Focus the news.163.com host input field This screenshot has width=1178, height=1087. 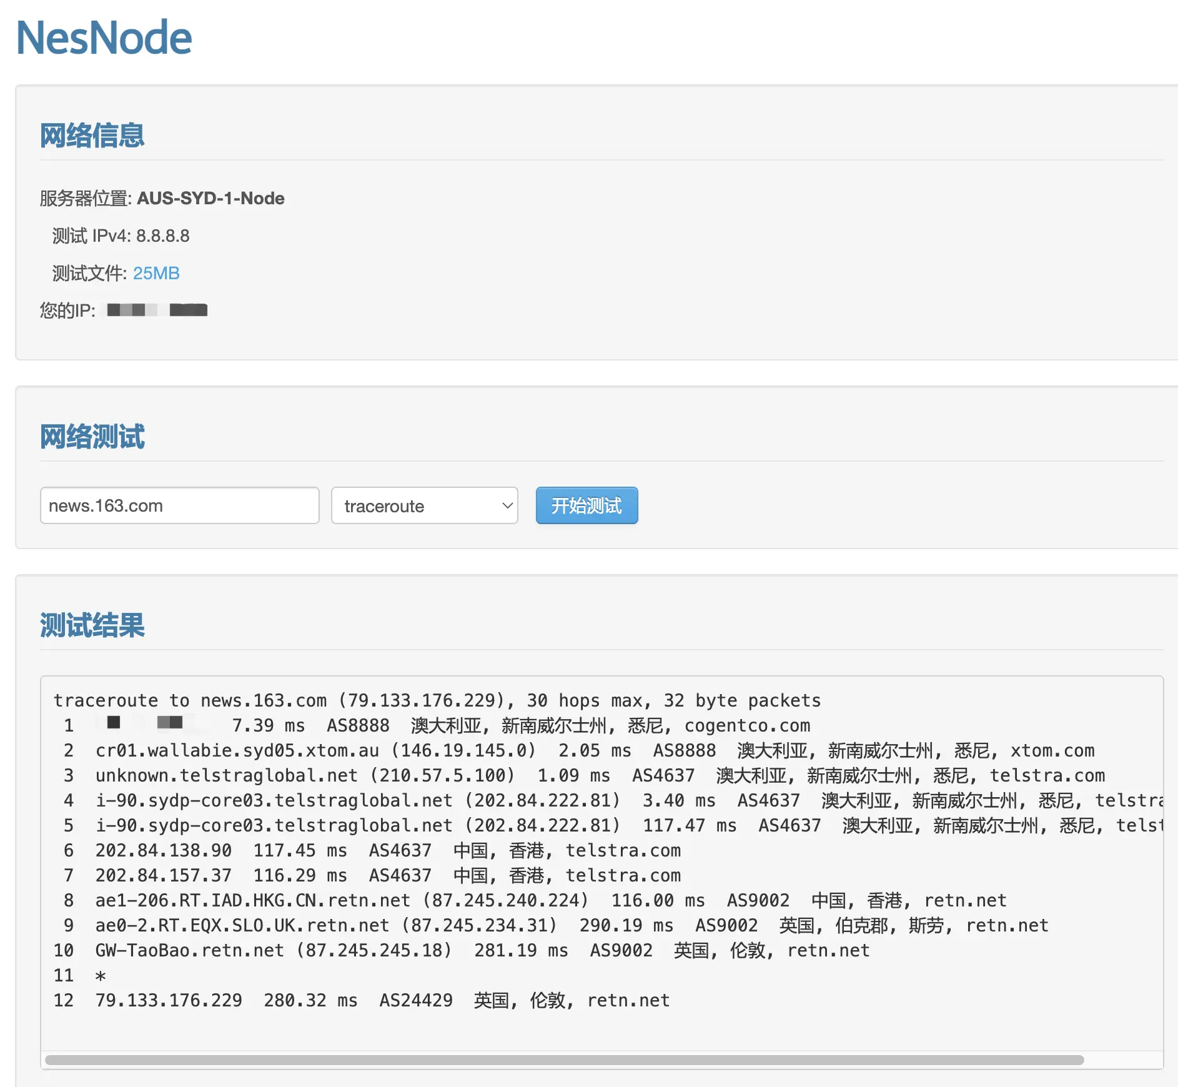point(180,505)
